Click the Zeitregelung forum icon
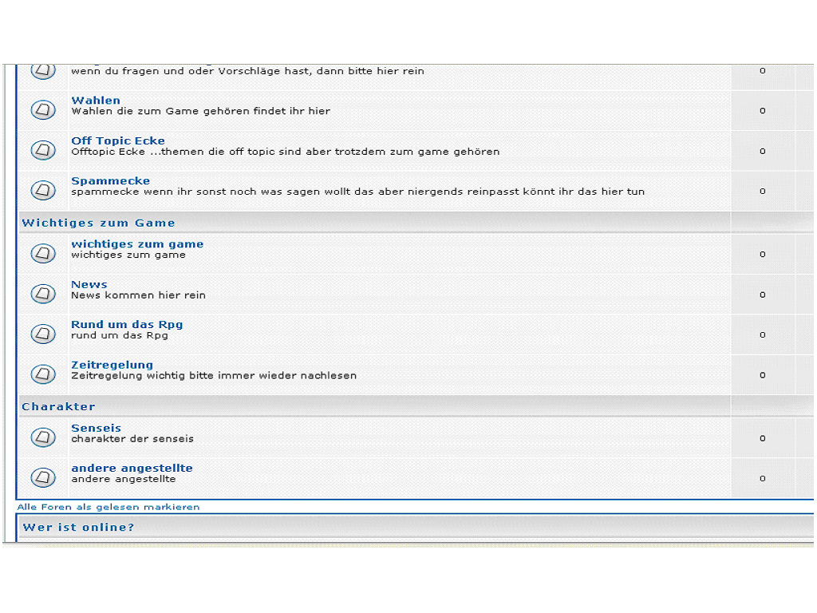Screen dimensions: 817x613 tap(43, 374)
